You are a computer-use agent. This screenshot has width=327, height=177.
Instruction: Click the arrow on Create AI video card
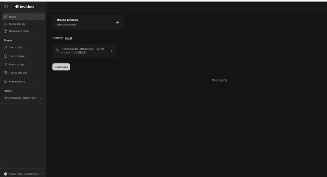117,22
